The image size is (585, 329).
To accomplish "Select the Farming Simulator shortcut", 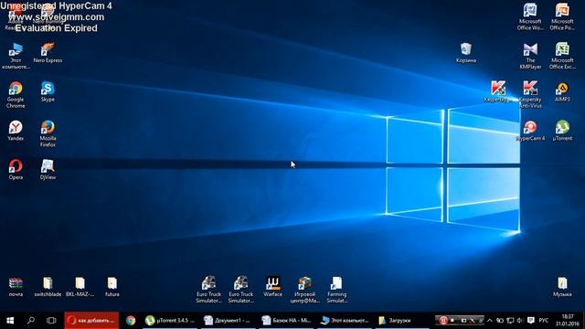I will 337,290.
